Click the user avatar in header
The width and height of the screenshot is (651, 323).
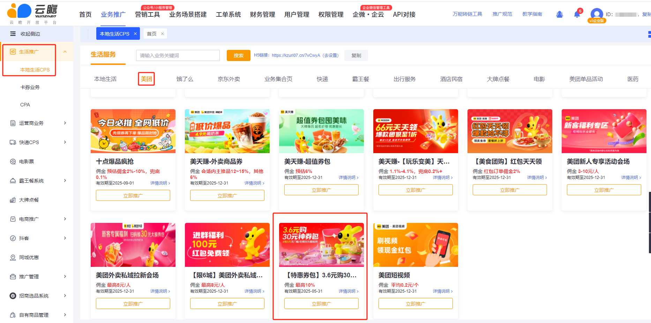point(597,14)
